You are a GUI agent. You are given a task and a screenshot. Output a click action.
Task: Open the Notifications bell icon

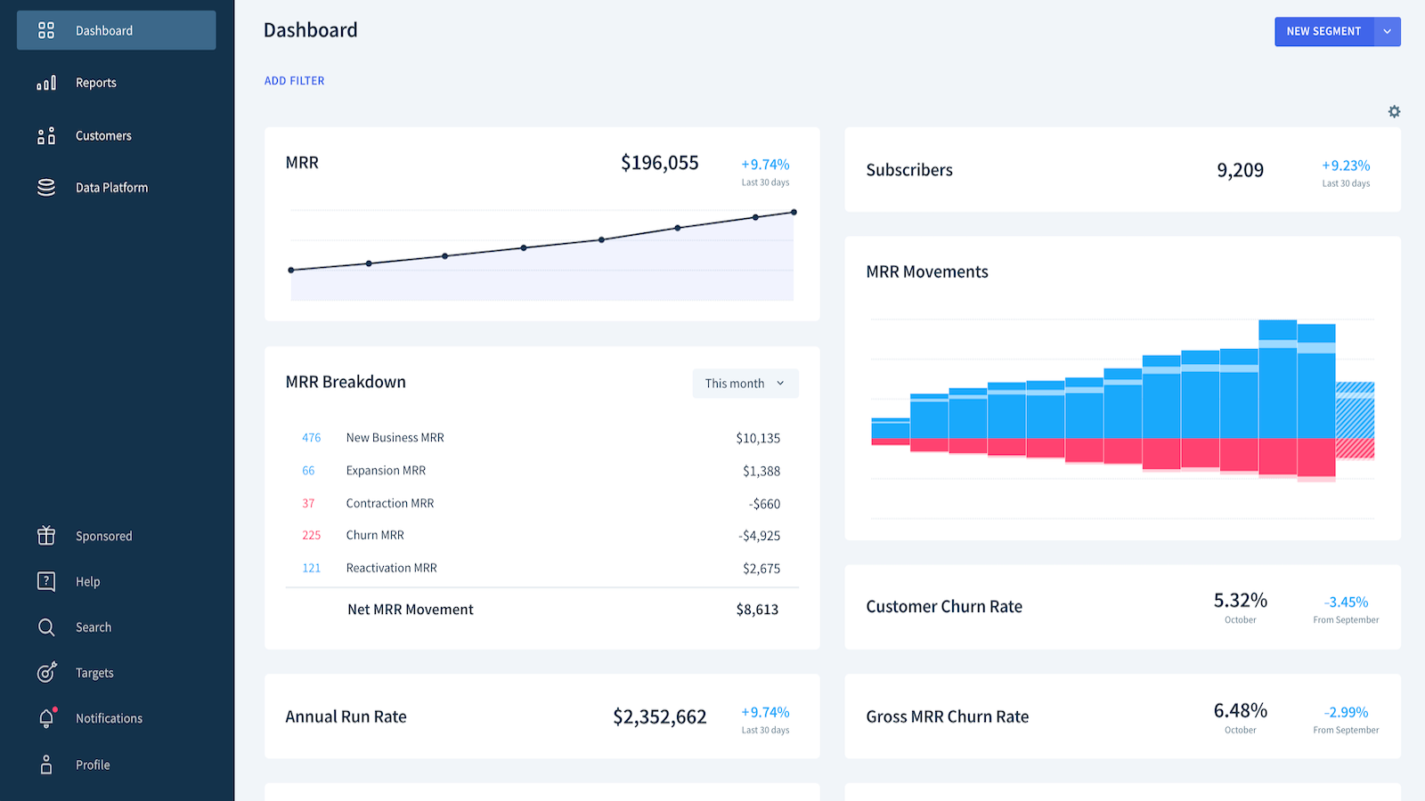tap(46, 718)
